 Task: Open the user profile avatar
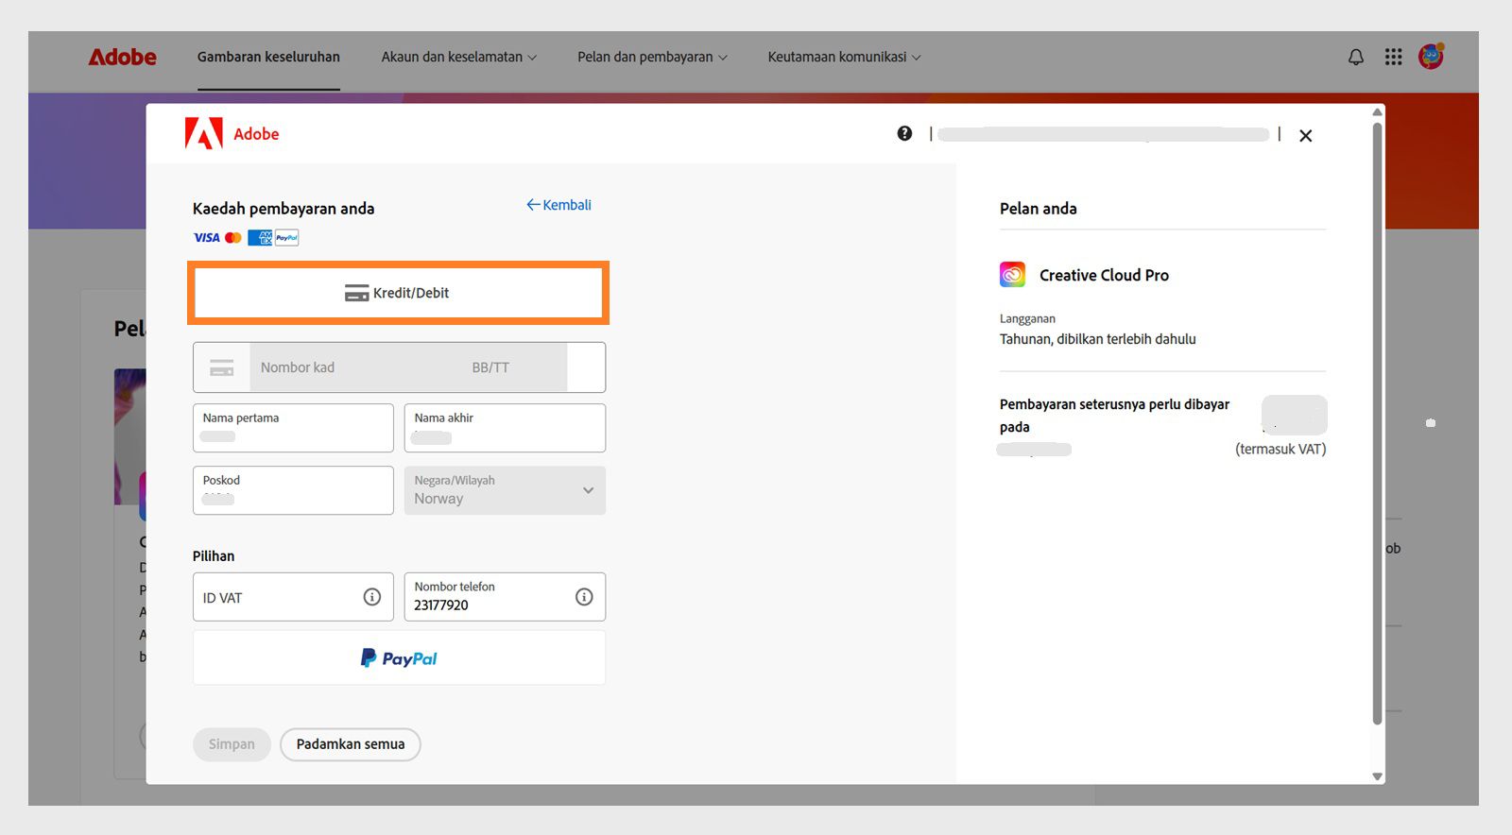point(1431,57)
